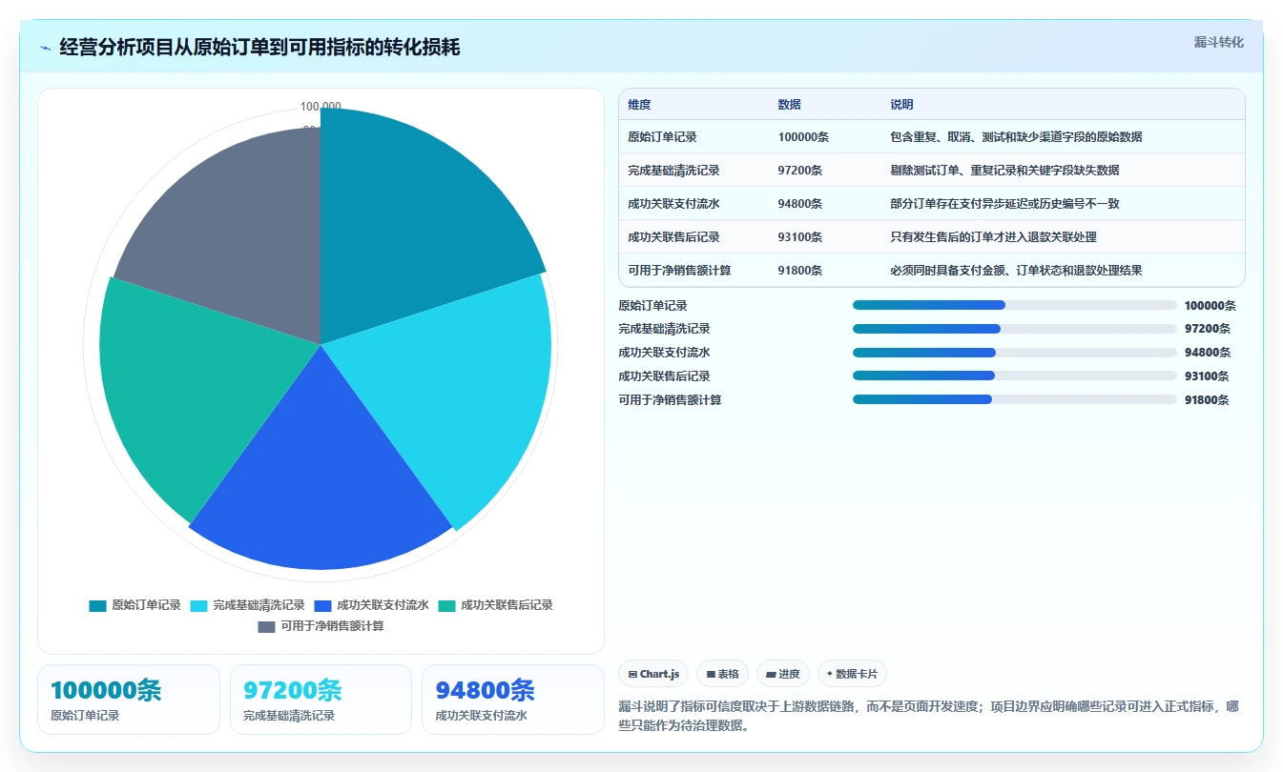
Task: Click description starting 剔除测试订单
Action: 1004,171
